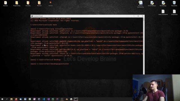This screenshot has width=180, height=101.
Task: Launch Excel from the taskbar
Action: (30, 99)
